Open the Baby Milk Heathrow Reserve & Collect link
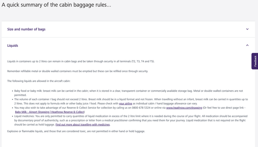Image resolution: width=258 pixels, height=147 pixels. (x=49, y=112)
